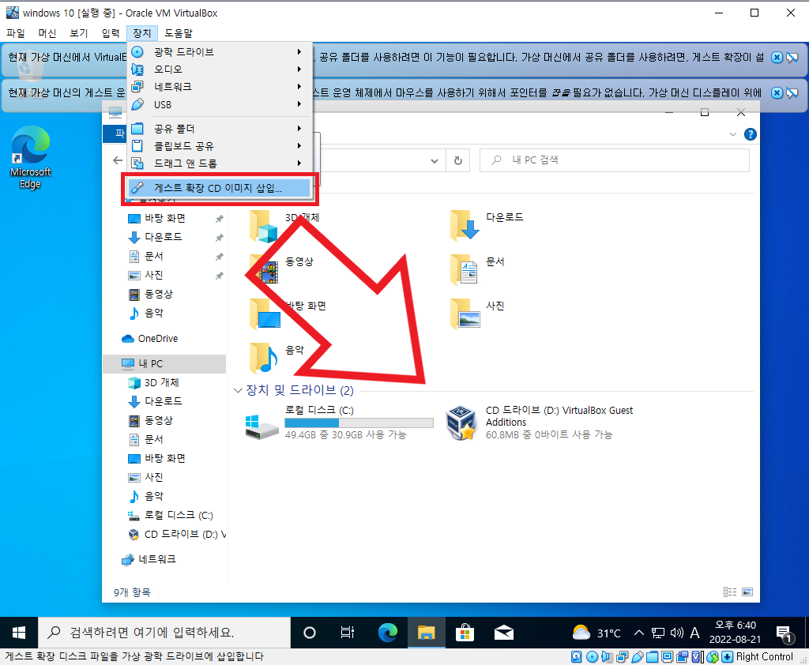
Task: Expand the 공유 폴더 submenu
Action: click(220, 129)
